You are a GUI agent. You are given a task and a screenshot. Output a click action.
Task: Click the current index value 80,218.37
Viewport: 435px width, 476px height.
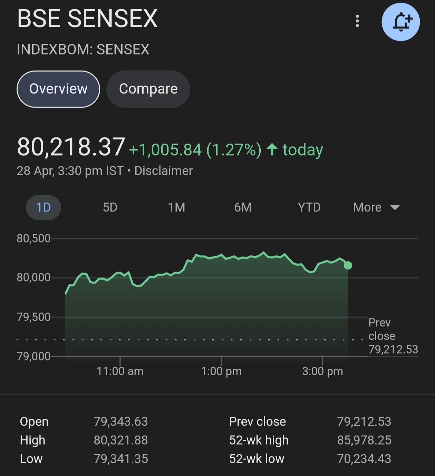71,147
